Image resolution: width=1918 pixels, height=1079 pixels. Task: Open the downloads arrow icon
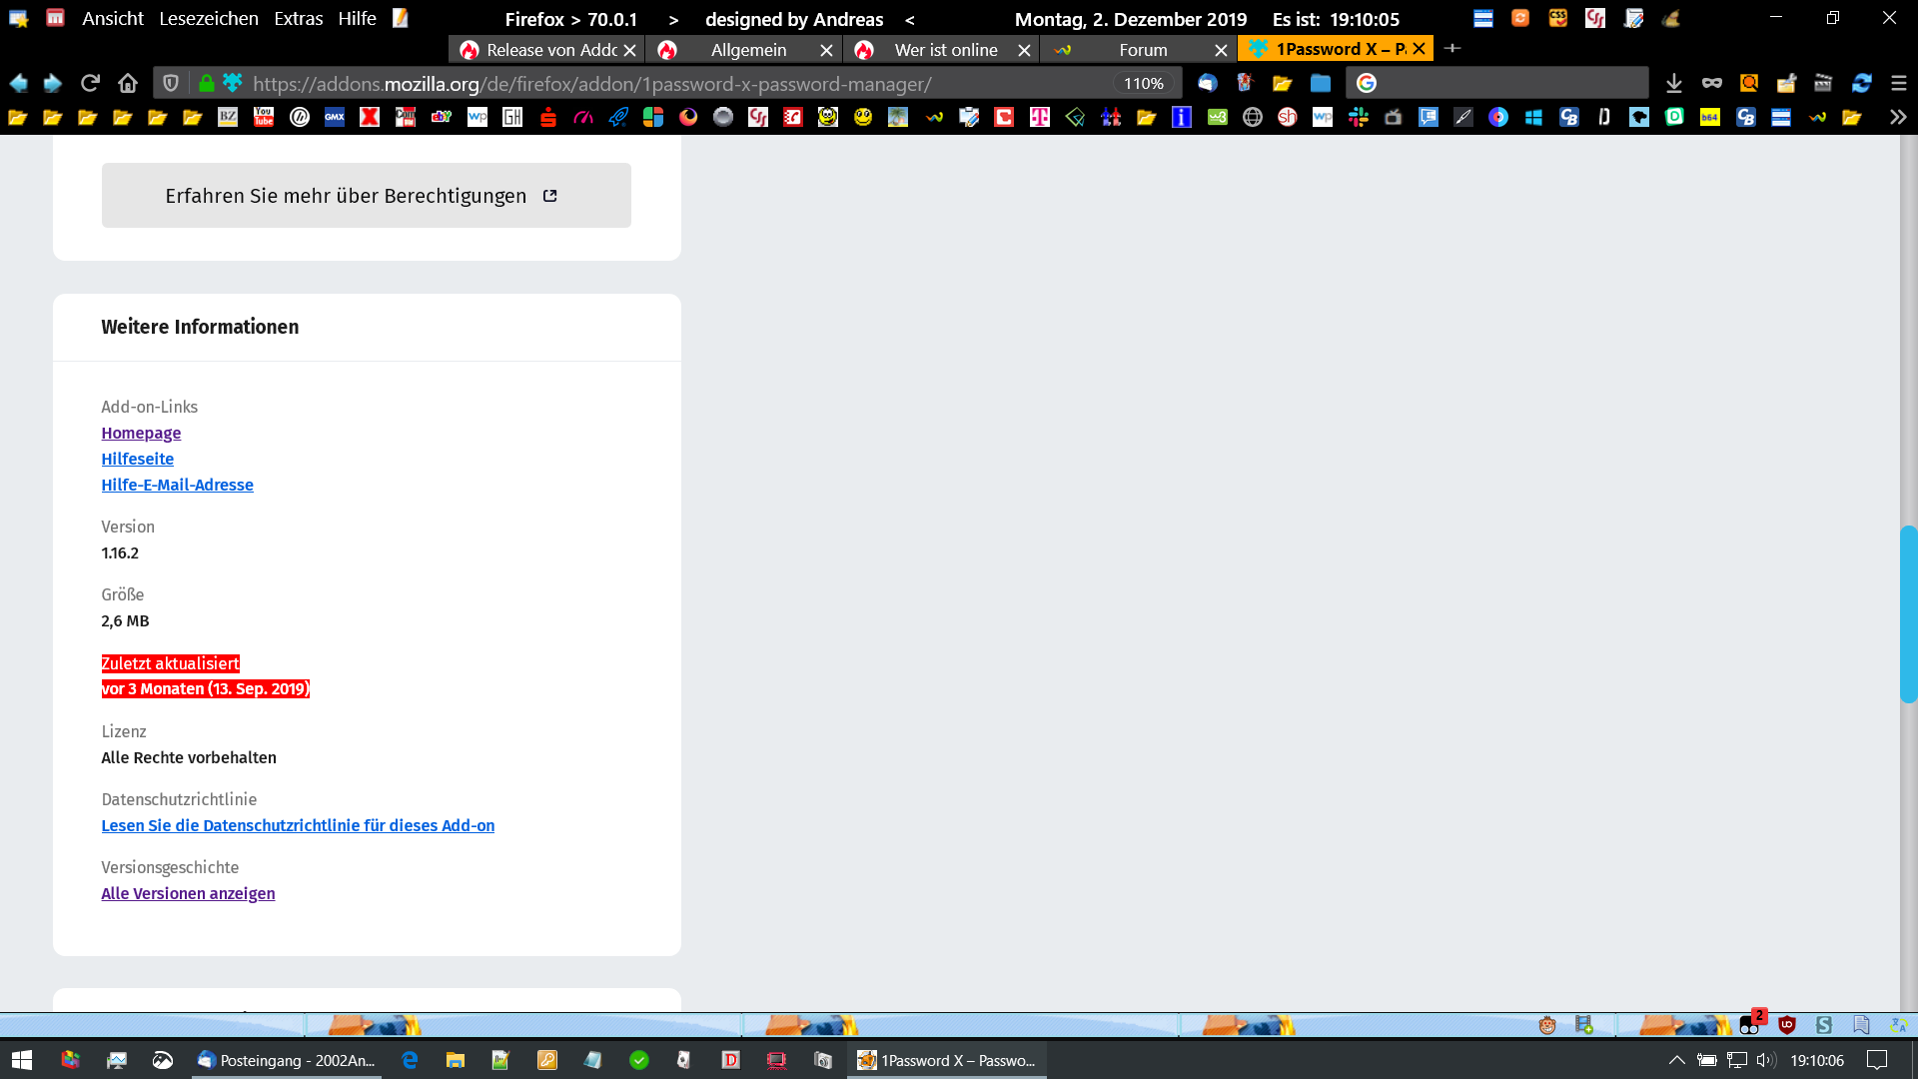click(1674, 83)
